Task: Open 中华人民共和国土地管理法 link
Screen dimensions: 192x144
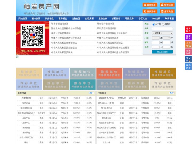Action: [64, 43]
